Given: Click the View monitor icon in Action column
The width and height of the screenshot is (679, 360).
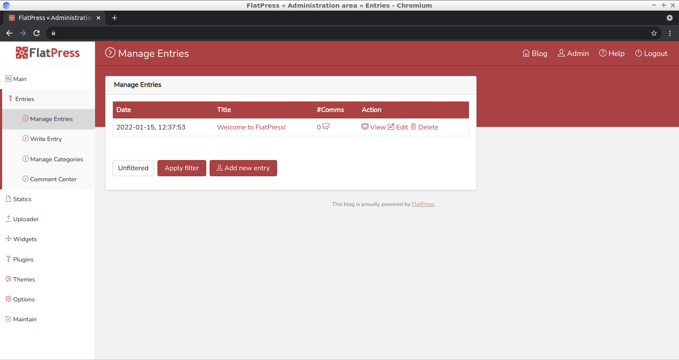Looking at the screenshot, I should coord(365,127).
